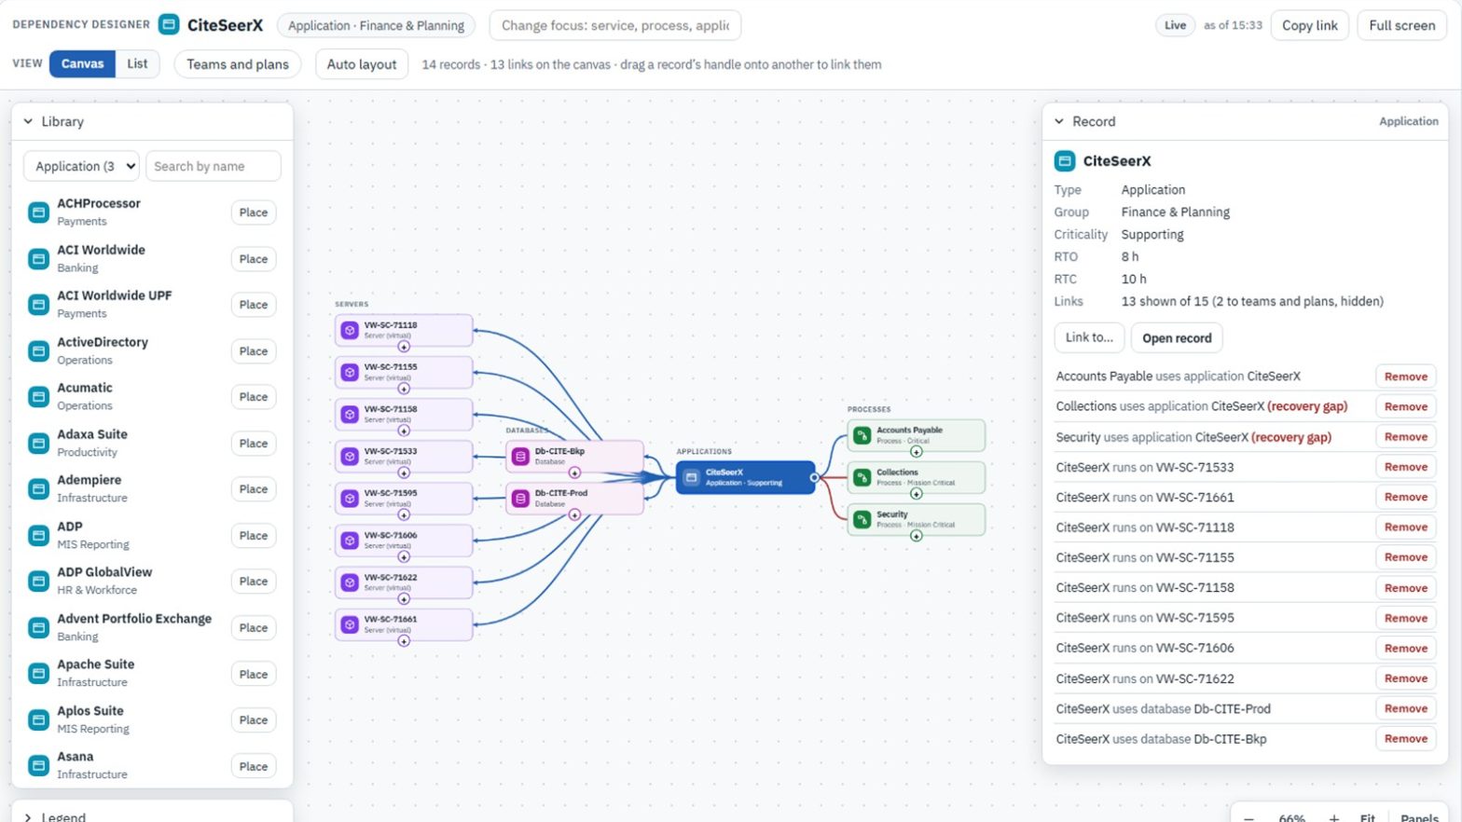Open the Application · Finance & Planning chip

click(376, 25)
